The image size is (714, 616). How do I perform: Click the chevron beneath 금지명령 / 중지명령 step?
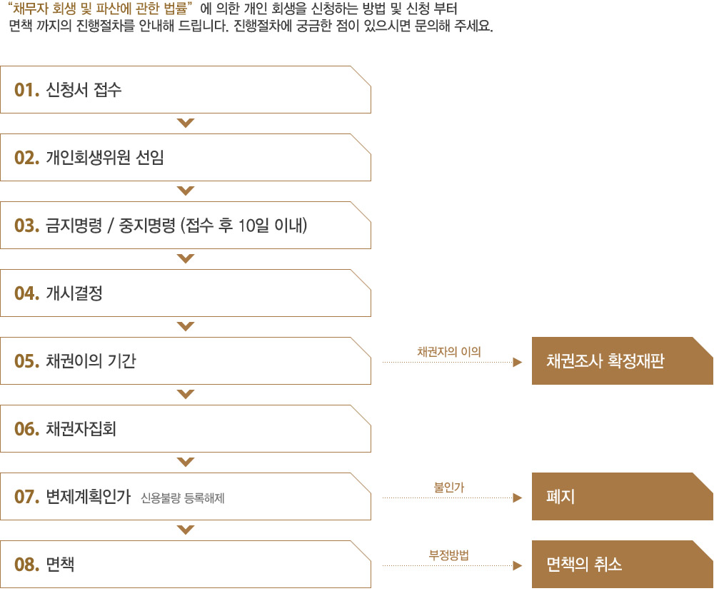(x=186, y=258)
